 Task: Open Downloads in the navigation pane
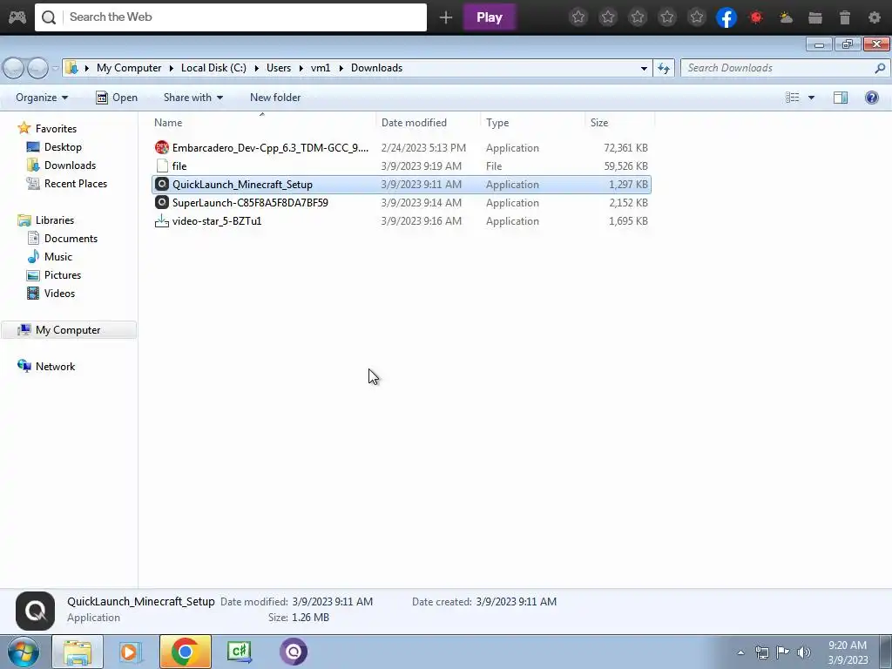click(70, 165)
